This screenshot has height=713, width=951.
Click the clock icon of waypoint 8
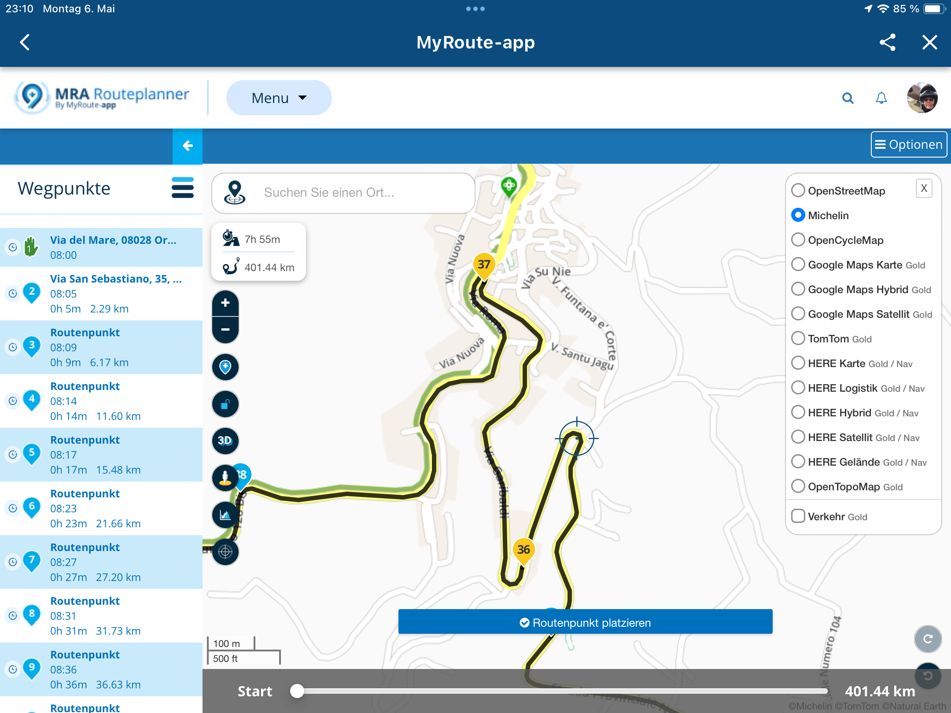click(x=13, y=615)
